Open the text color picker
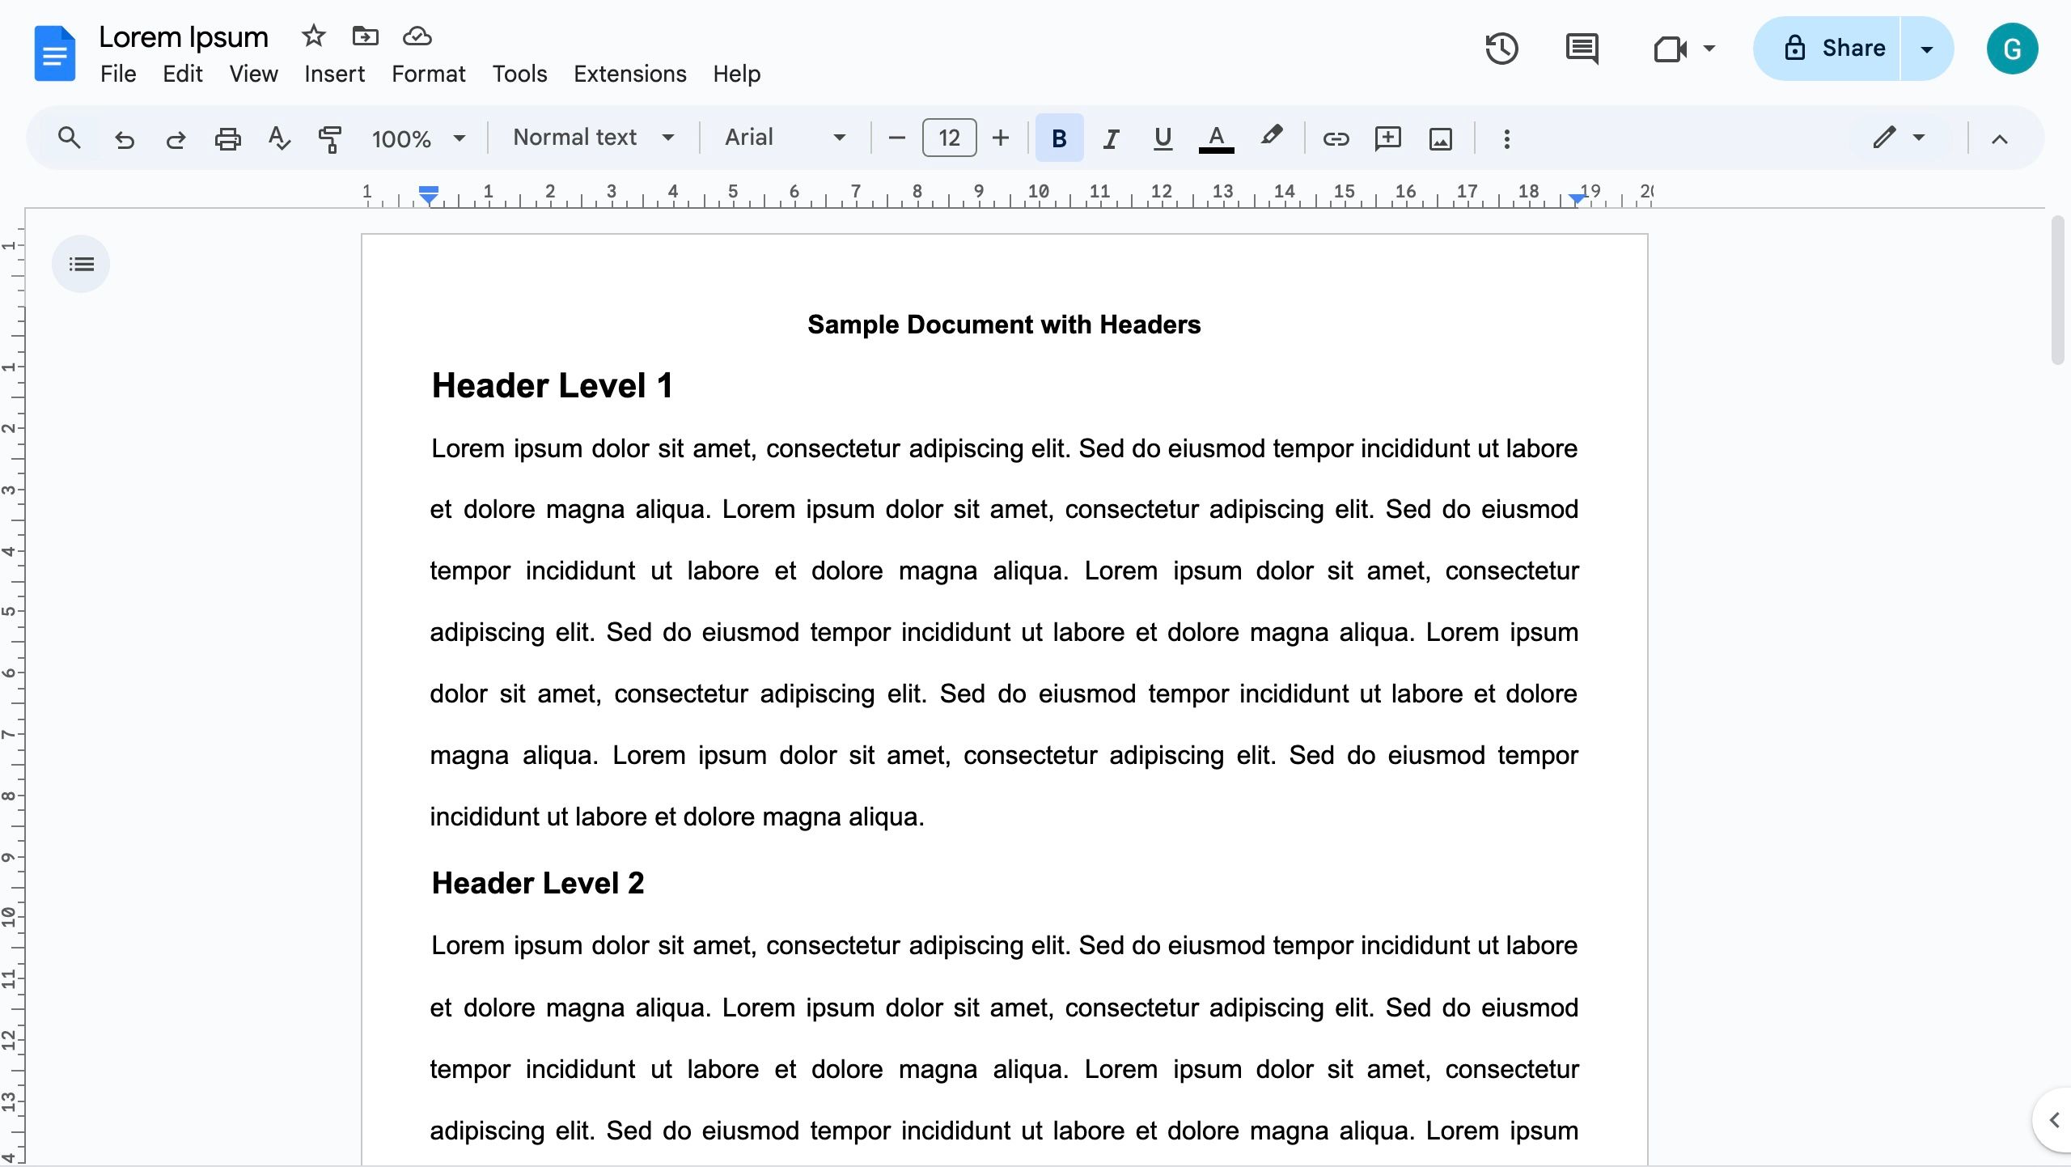The image size is (2071, 1167). pos(1215,138)
